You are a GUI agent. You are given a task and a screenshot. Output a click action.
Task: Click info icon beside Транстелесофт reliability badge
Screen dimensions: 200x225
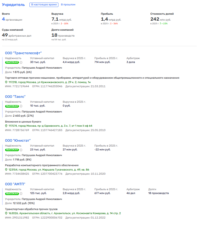[21, 62]
